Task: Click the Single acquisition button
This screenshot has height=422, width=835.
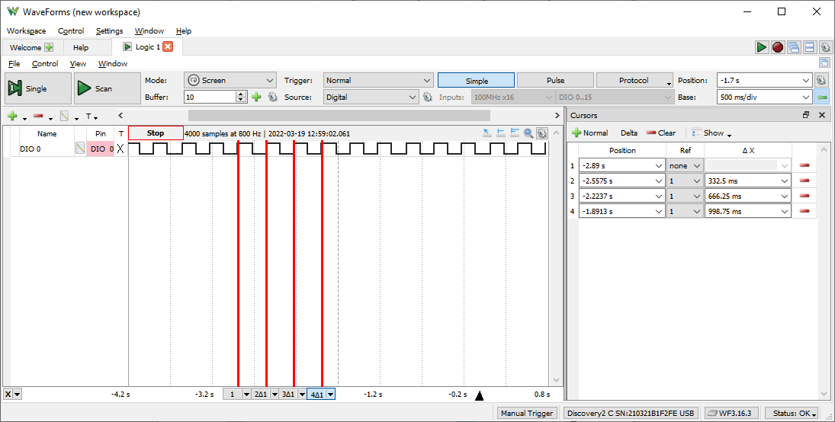Action: (x=38, y=88)
